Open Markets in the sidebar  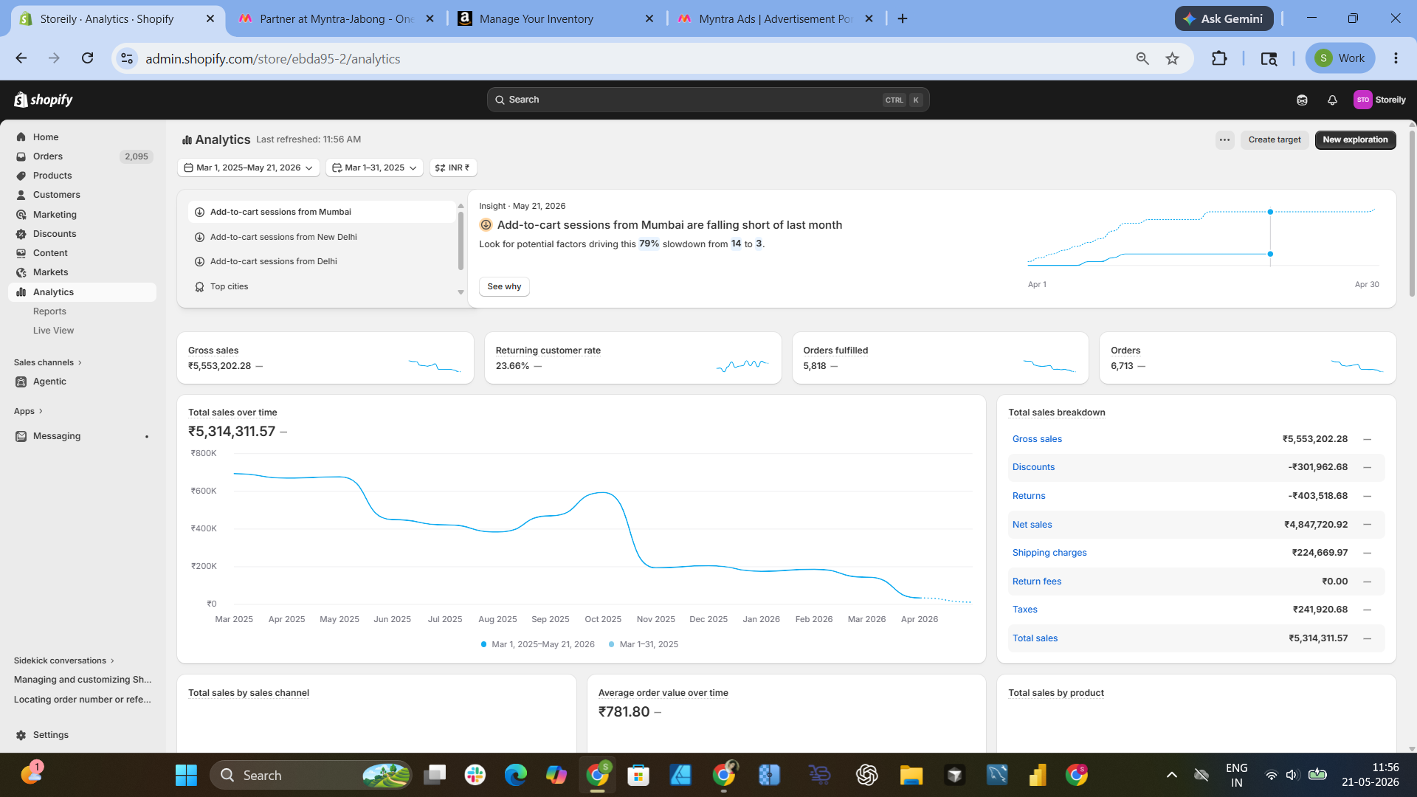[x=50, y=272]
